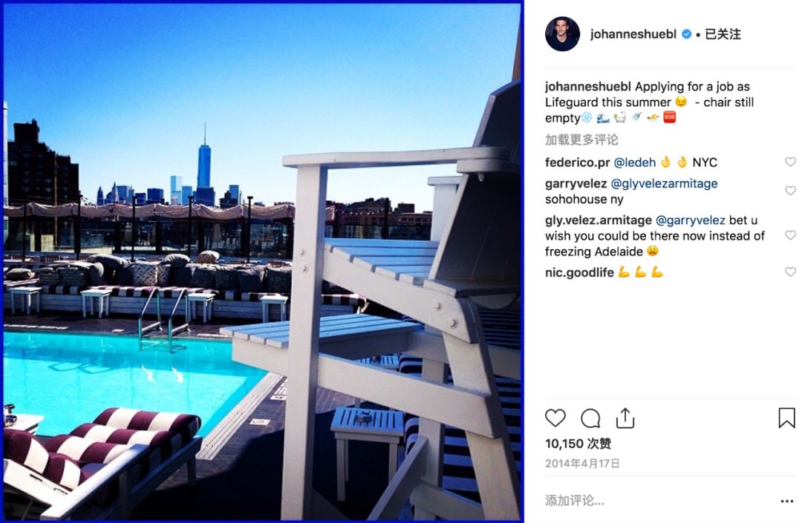Screen dimensions: 802x523
Task: Like the post with the heart icon
Action: (555, 418)
